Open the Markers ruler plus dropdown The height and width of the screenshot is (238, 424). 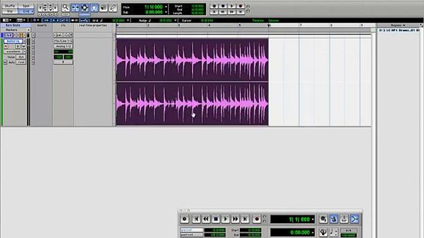(x=28, y=30)
